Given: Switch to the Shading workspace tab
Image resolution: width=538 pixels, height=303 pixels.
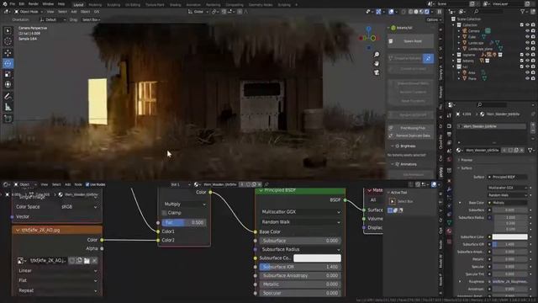Looking at the screenshot, I should 175,5.
